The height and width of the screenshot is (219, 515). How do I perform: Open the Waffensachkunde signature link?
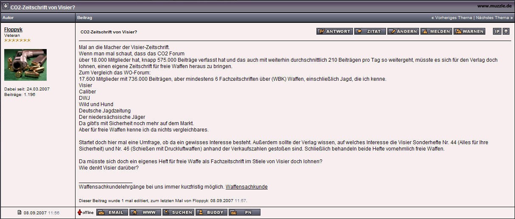point(246,187)
